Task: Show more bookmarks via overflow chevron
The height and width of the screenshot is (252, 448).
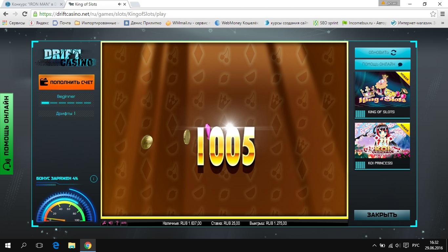Action: tap(442, 23)
